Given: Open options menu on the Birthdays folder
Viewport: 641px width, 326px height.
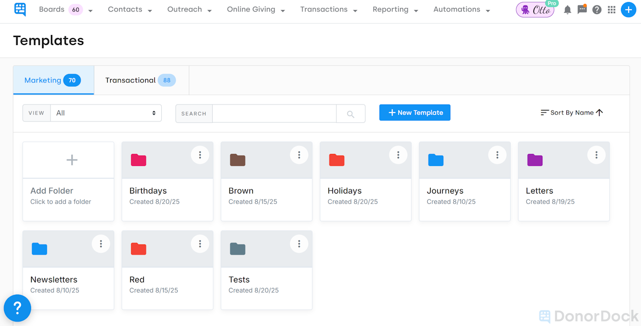Looking at the screenshot, I should click(200, 155).
